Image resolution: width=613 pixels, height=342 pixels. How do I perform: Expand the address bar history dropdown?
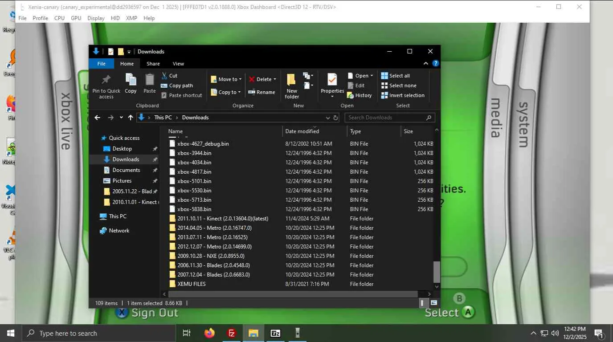(x=328, y=118)
